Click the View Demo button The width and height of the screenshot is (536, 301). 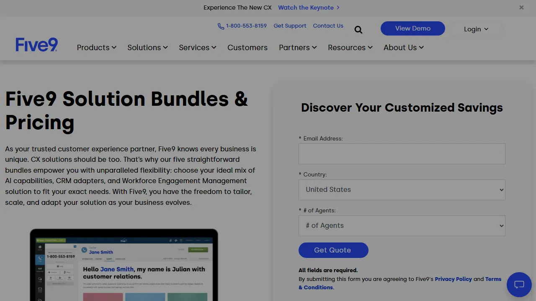[413, 28]
